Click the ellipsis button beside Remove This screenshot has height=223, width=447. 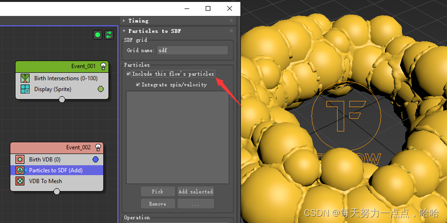(196, 204)
